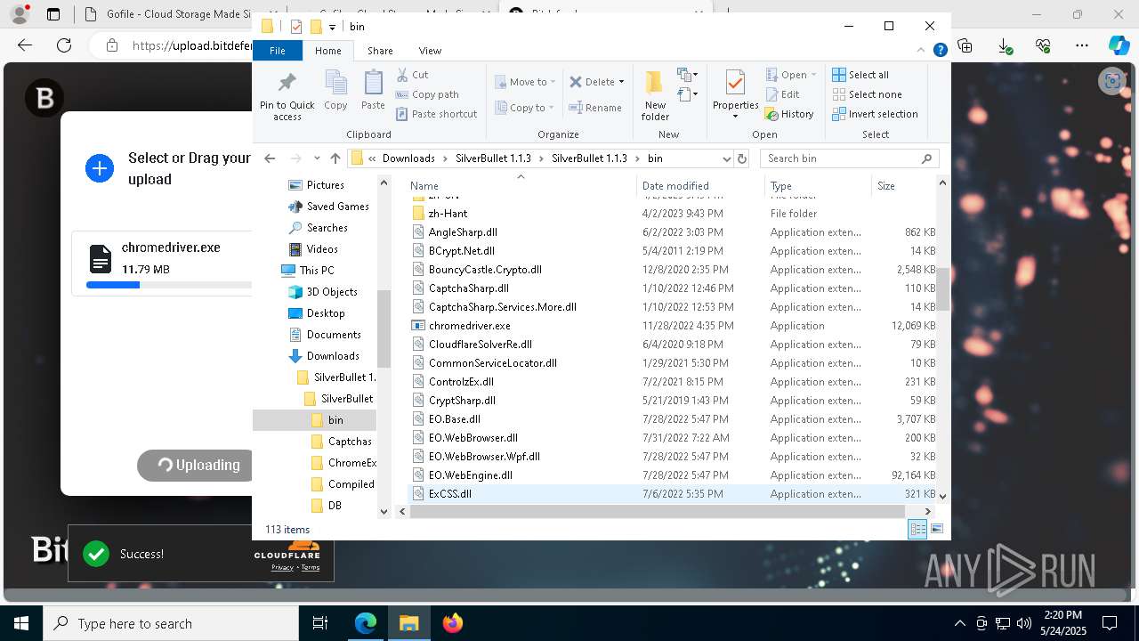Viewport: 1139px width, 641px height.
Task: Open Explorer help question mark icon
Action: pos(940,51)
